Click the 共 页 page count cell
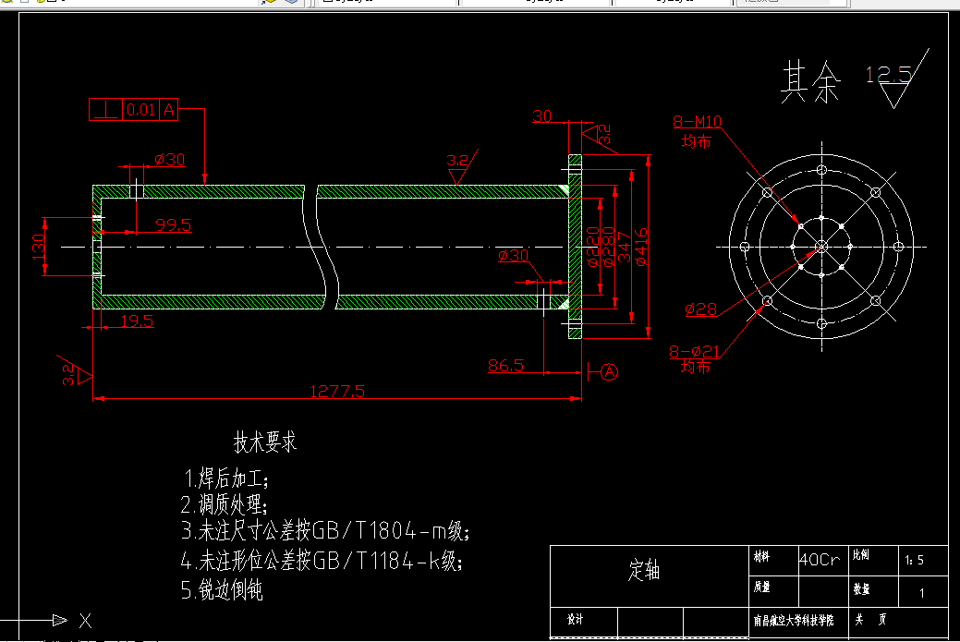This screenshot has height=642, width=960. 870,619
